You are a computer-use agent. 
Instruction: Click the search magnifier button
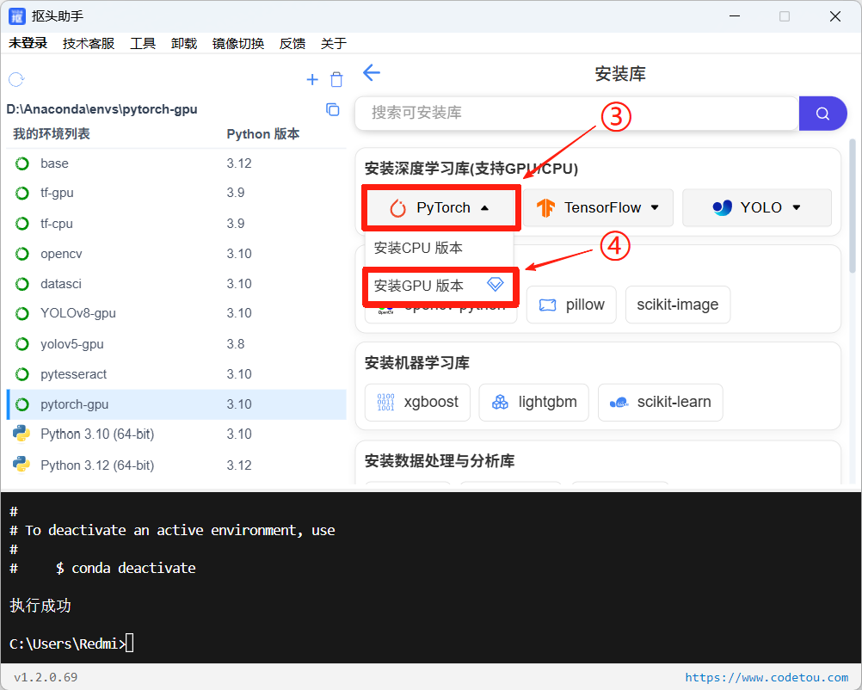click(822, 114)
